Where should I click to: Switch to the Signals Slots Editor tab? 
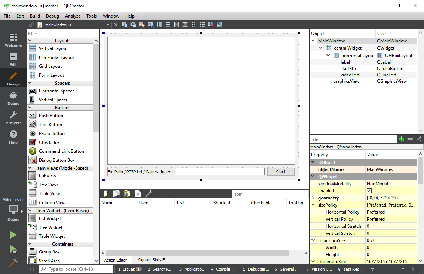tap(153, 260)
